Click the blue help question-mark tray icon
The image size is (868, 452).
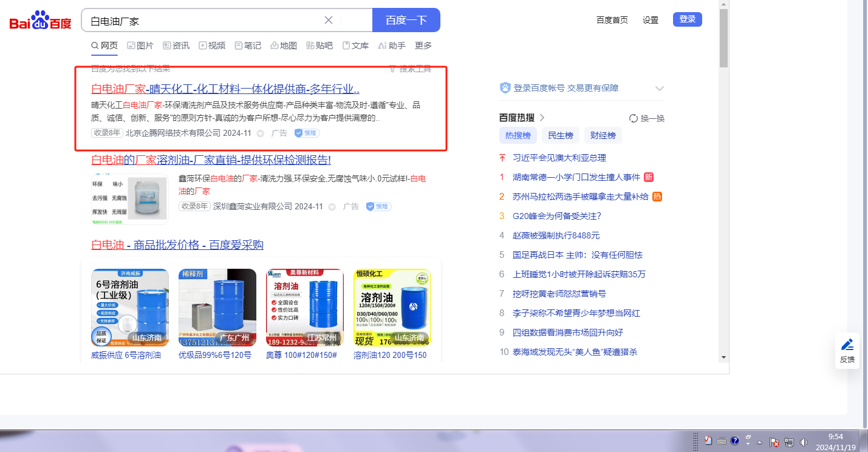pos(734,441)
